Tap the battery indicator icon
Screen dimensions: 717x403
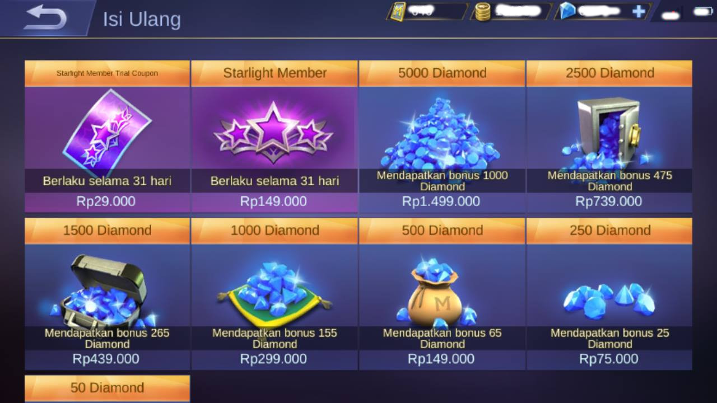point(702,11)
